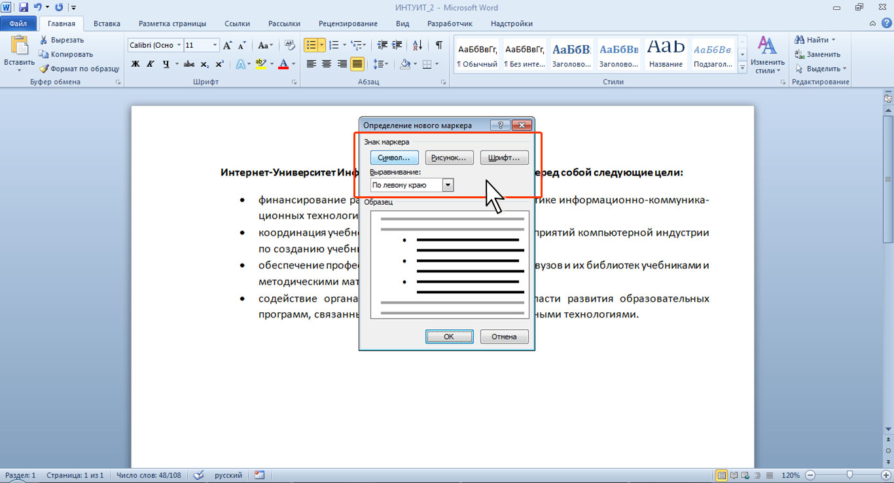The height and width of the screenshot is (483, 894).
Task: Align text left
Action: click(x=311, y=64)
